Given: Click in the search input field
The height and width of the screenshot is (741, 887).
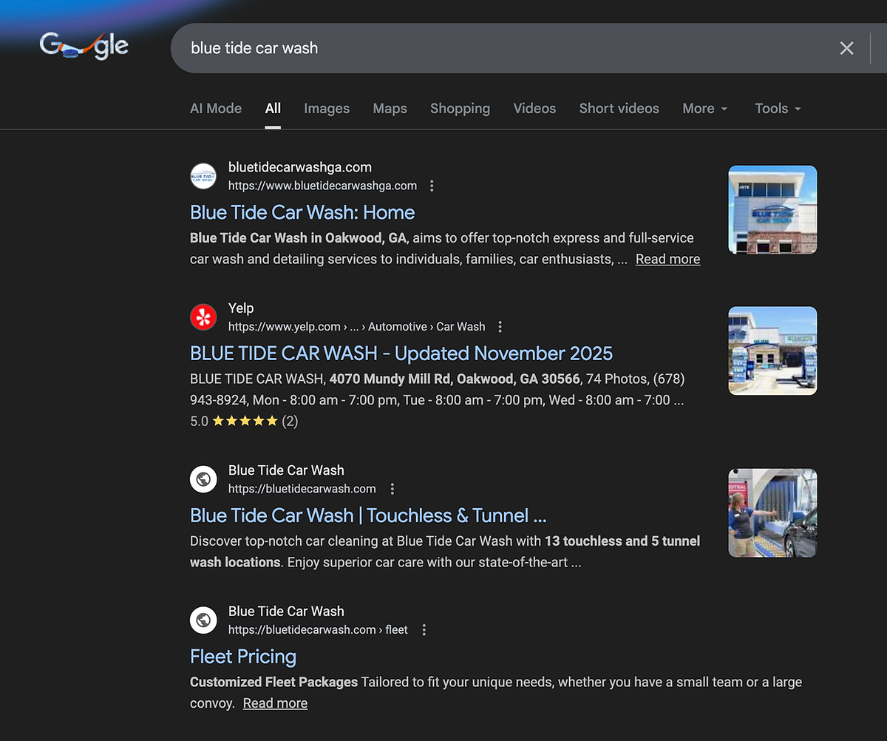Looking at the screenshot, I should [503, 48].
